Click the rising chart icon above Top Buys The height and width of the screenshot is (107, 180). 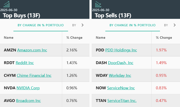click(x=7, y=4)
